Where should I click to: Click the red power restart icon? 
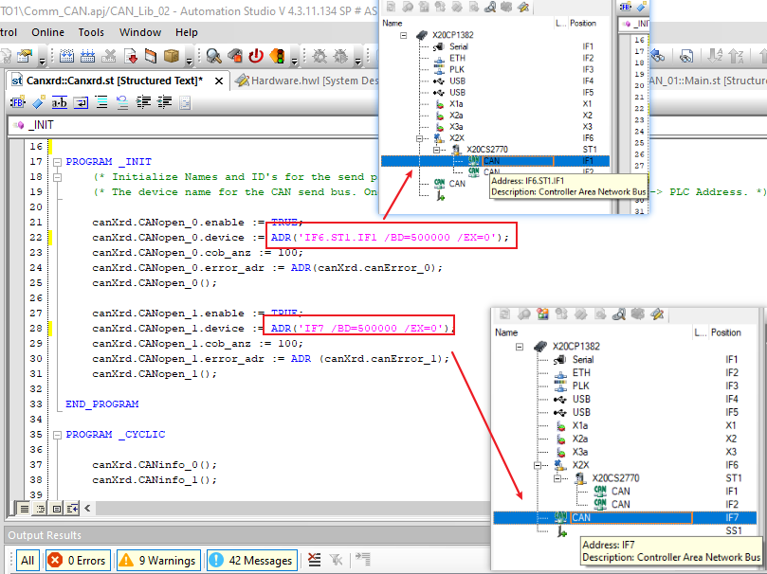pyautogui.click(x=256, y=56)
